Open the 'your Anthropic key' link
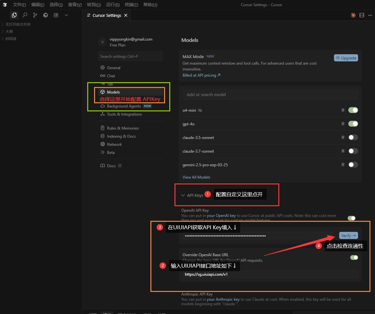The height and width of the screenshot is (314, 375). pos(223,299)
